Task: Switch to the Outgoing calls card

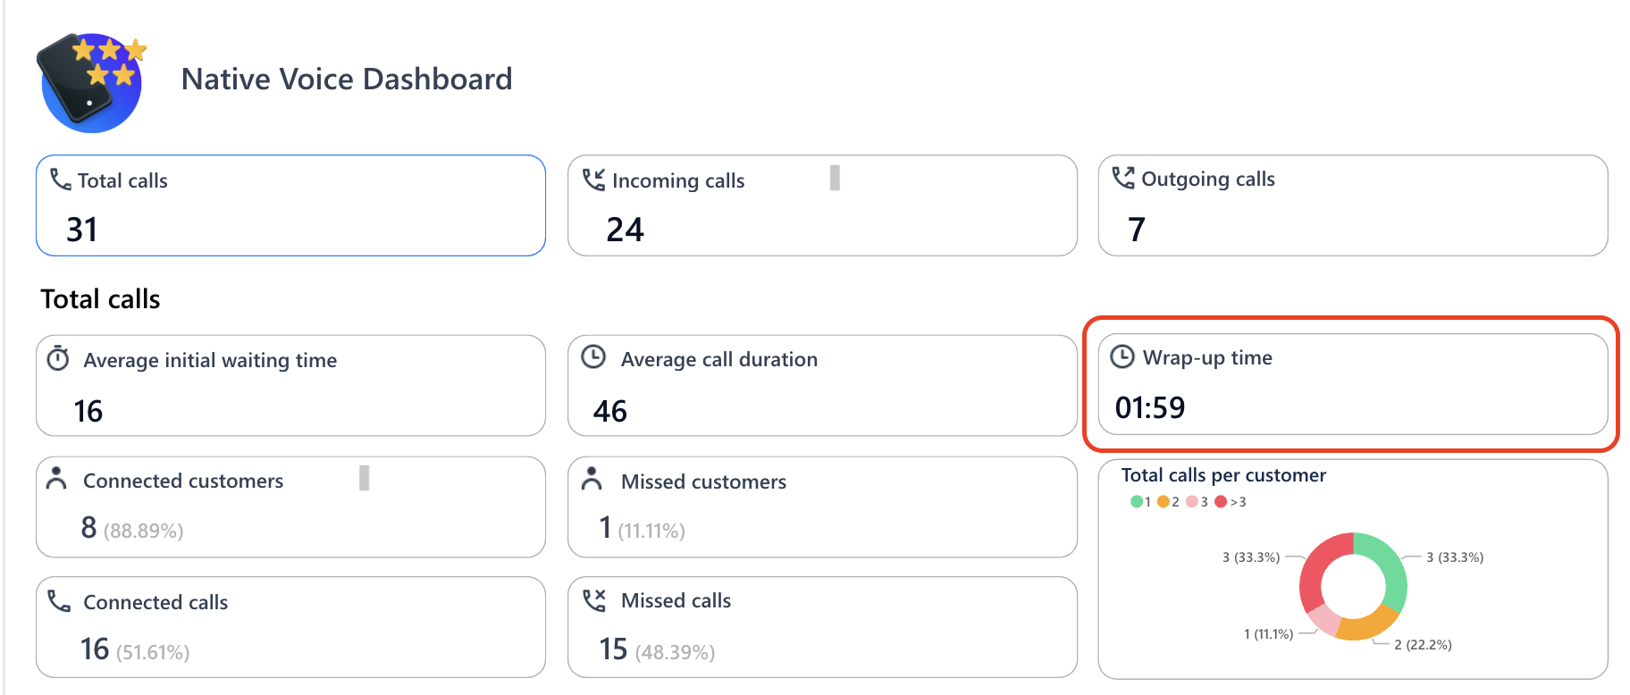Action: pos(1352,205)
